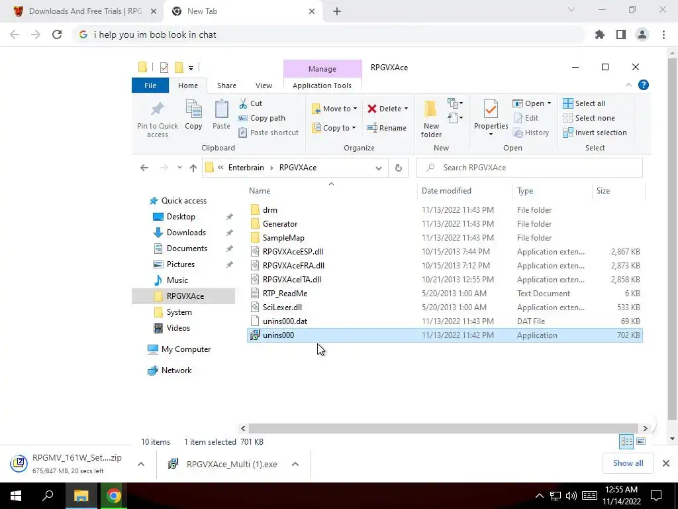Open options for RPGMV zip download
Image resolution: width=678 pixels, height=509 pixels.
tap(141, 464)
